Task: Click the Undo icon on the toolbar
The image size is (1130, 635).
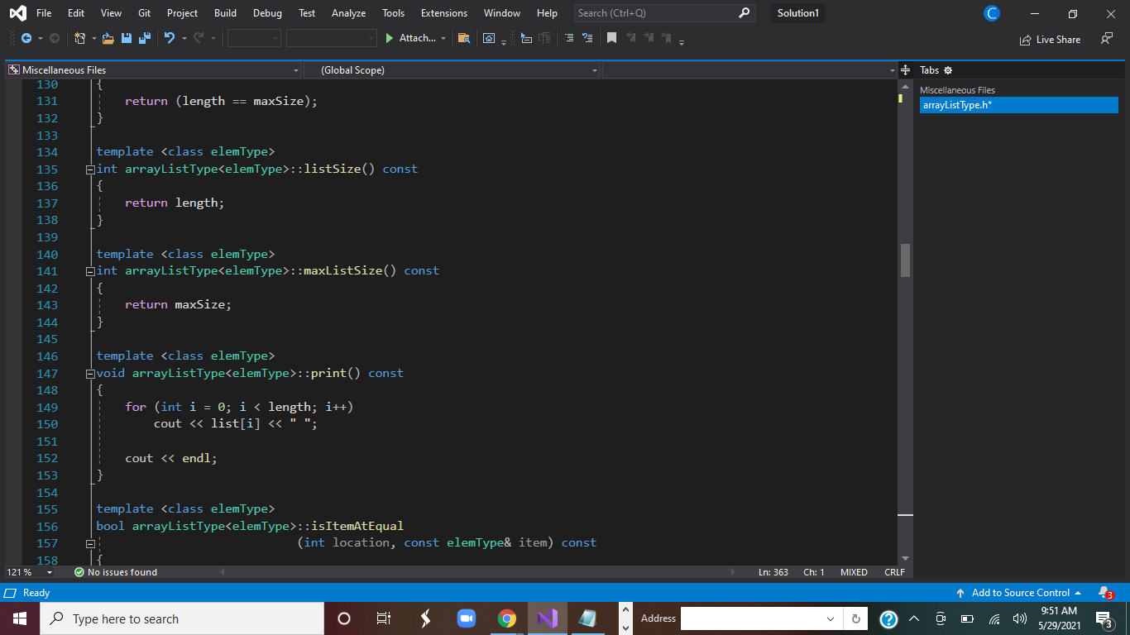Action: click(x=170, y=38)
